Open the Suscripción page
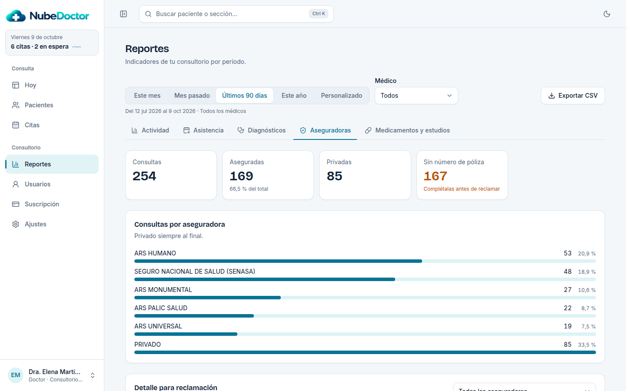Screen dimensions: 626x391 [52, 204]
